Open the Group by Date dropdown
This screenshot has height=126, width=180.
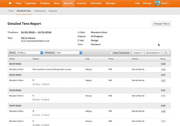pos(69,52)
